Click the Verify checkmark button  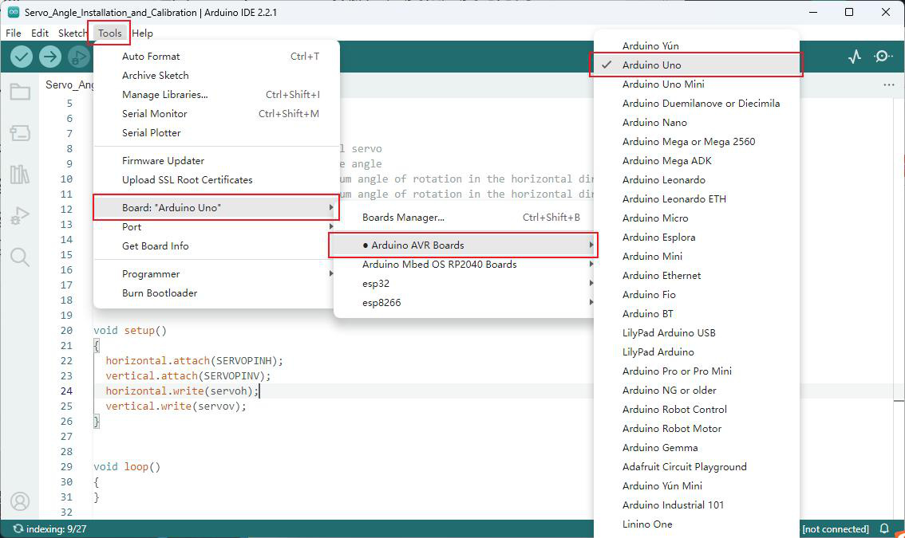22,57
